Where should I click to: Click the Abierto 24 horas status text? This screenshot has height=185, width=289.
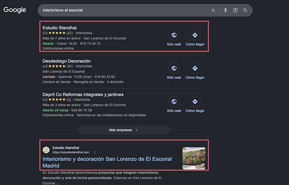[x=55, y=110]
